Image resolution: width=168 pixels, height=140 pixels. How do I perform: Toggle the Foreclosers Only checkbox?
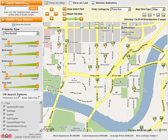coord(19,97)
